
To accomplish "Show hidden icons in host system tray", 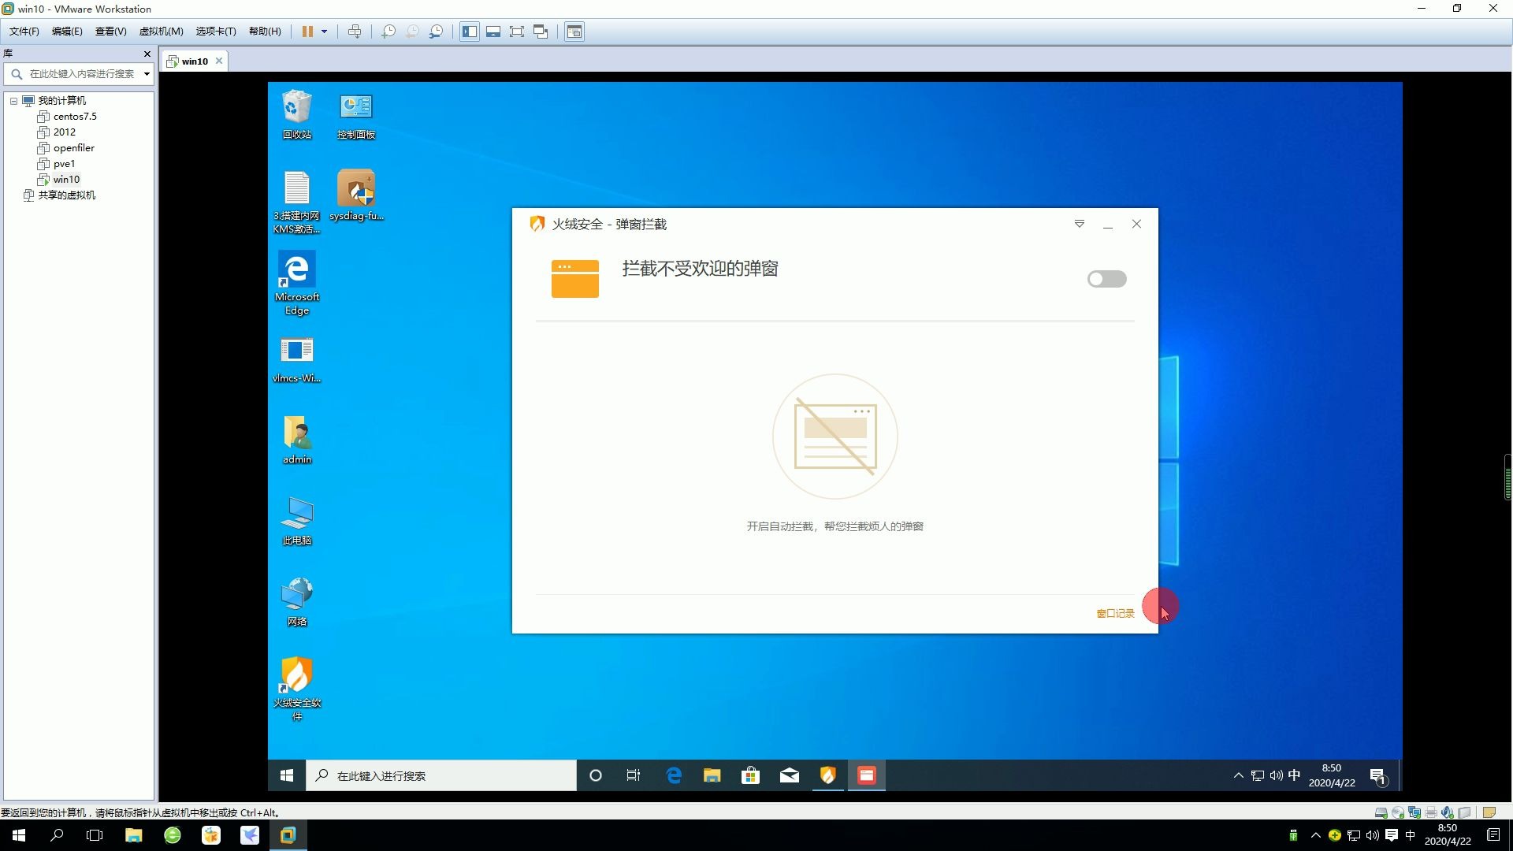I will 1315,835.
